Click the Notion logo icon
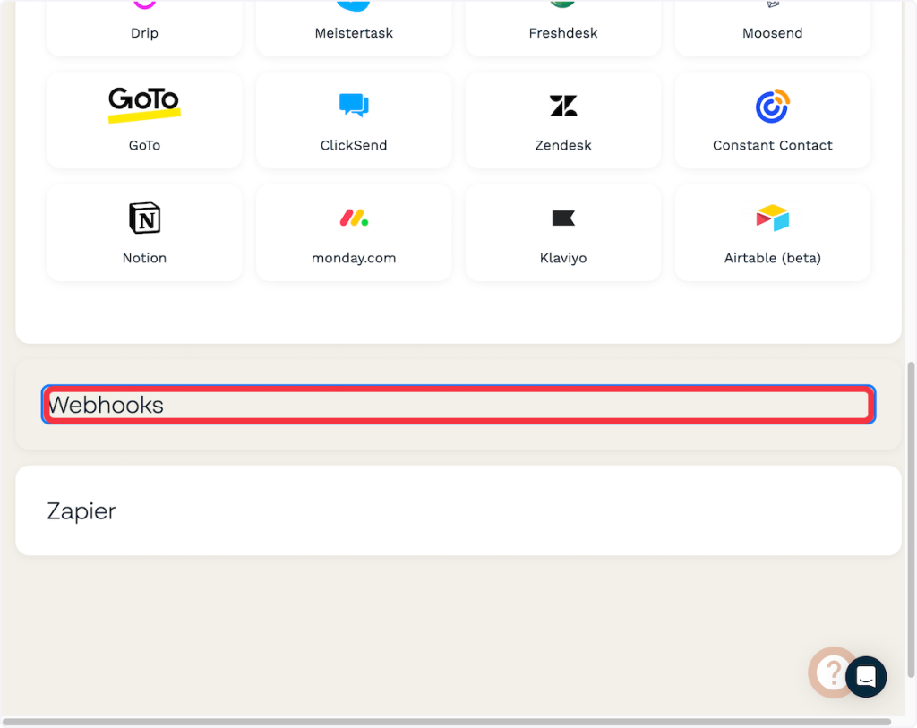Screen dimensions: 917x728 click(x=144, y=218)
